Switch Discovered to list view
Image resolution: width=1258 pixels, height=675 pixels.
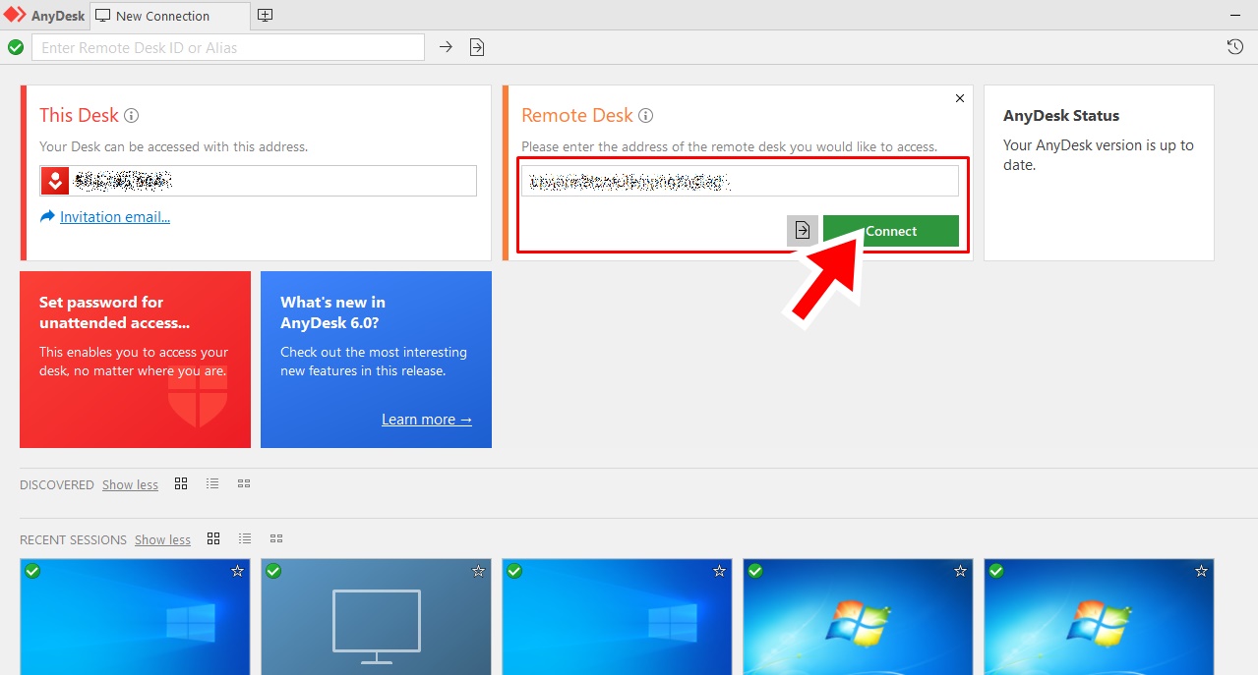212,483
